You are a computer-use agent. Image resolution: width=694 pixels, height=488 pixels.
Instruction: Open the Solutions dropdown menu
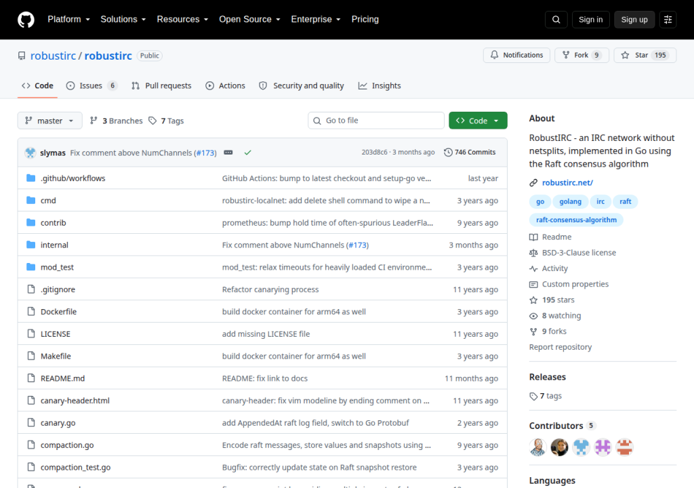coord(123,20)
